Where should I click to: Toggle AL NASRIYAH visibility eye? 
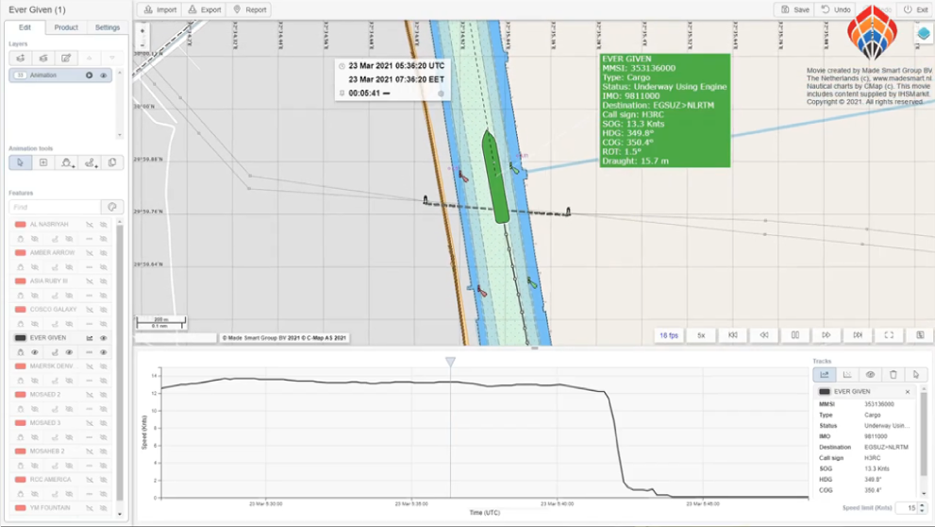103,225
